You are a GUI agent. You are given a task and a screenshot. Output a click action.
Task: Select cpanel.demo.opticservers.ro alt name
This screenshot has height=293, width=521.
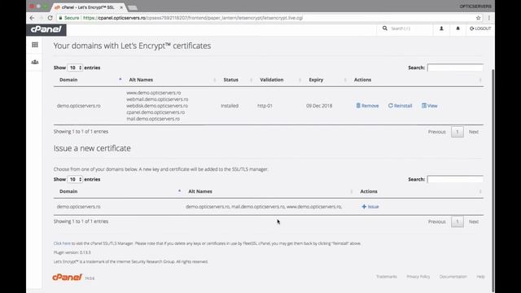(155, 112)
